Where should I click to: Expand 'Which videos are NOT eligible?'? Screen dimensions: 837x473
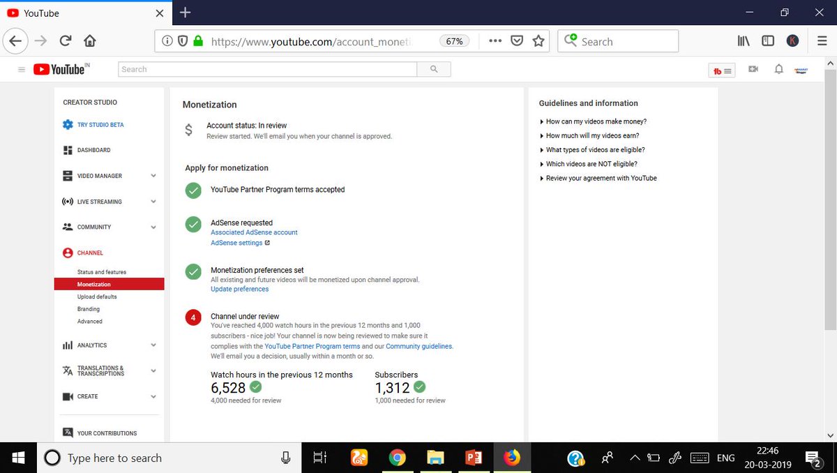coord(589,164)
